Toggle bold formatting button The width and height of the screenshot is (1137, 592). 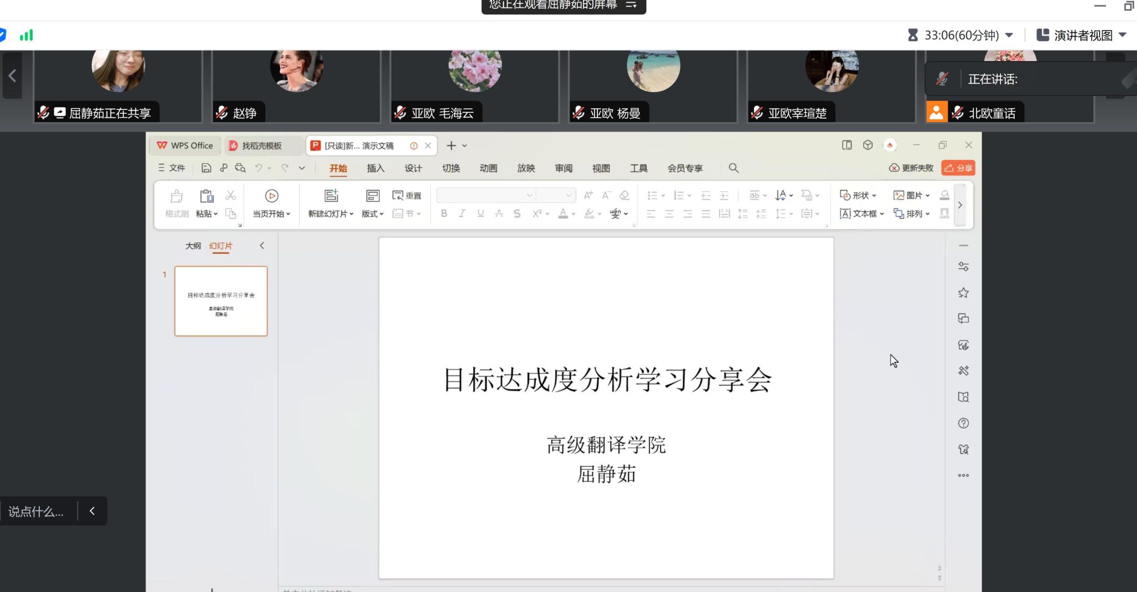tap(444, 214)
